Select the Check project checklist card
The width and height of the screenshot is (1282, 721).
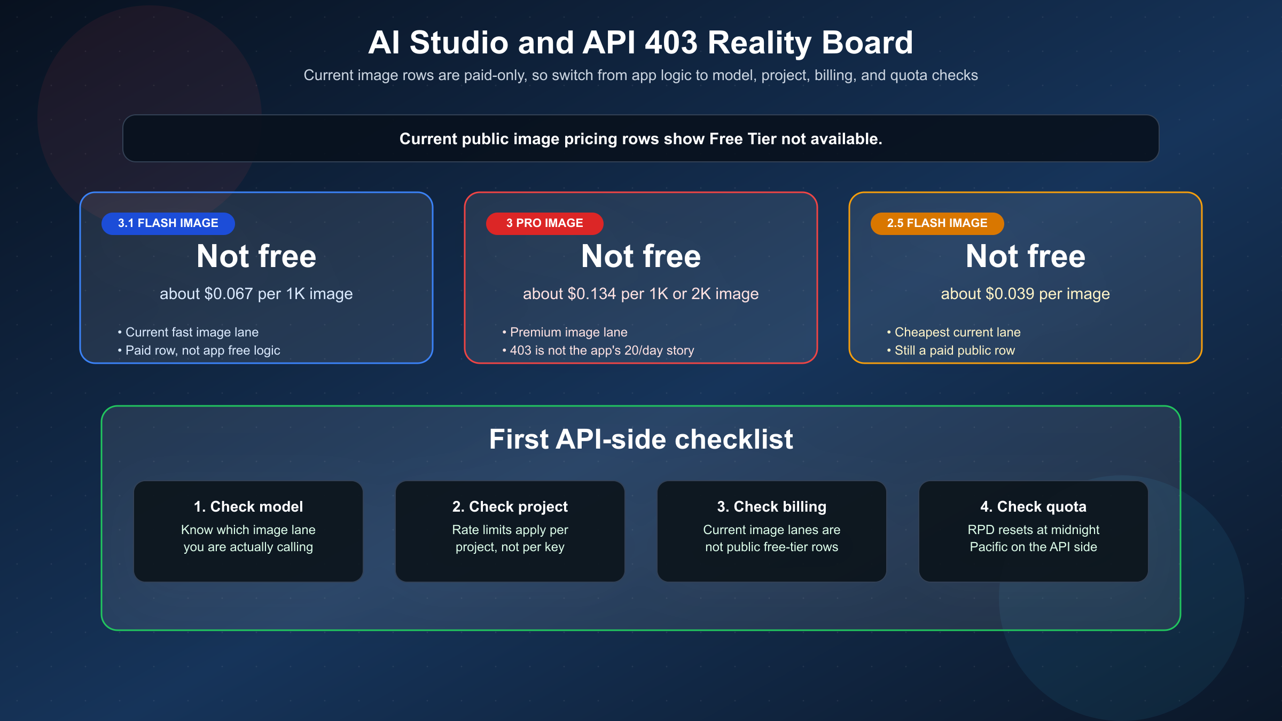coord(510,531)
